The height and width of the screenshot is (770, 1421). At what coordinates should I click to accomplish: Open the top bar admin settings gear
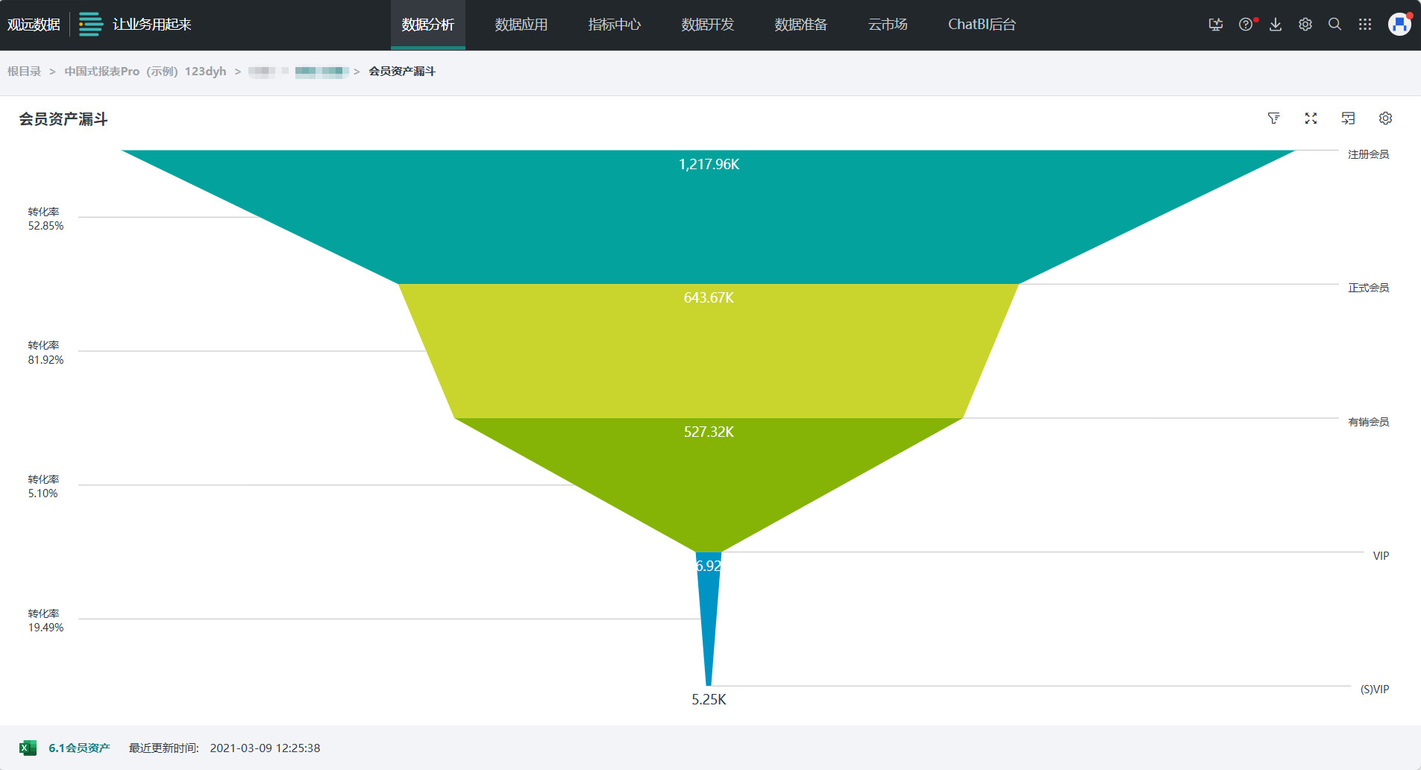[x=1305, y=25]
